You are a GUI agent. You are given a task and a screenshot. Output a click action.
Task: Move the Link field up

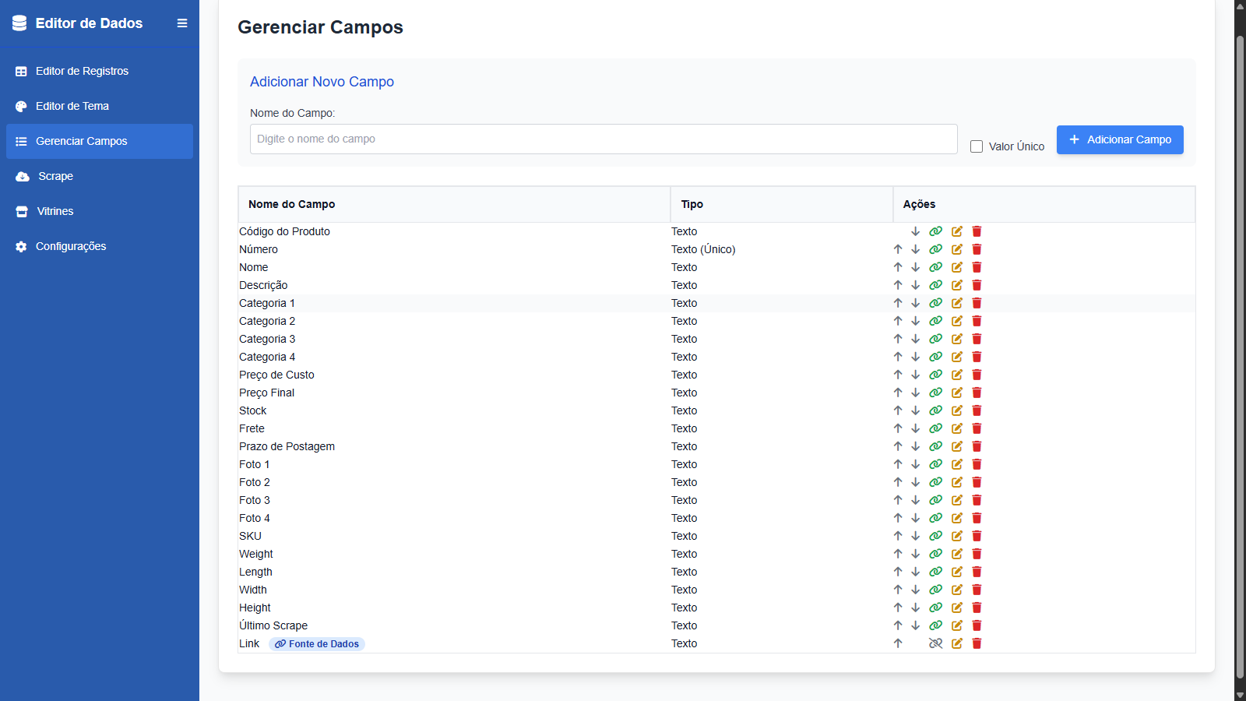[898, 643]
